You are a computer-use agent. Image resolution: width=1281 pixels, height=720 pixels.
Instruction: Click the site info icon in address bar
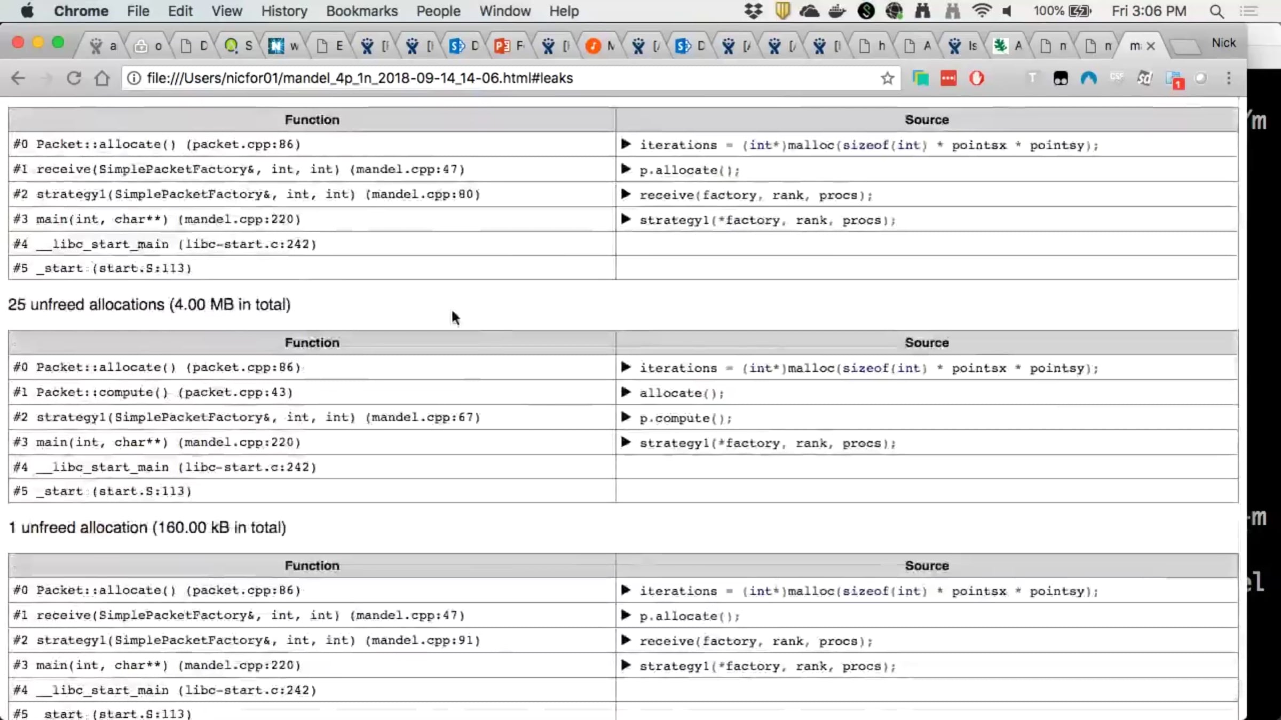[x=134, y=78]
